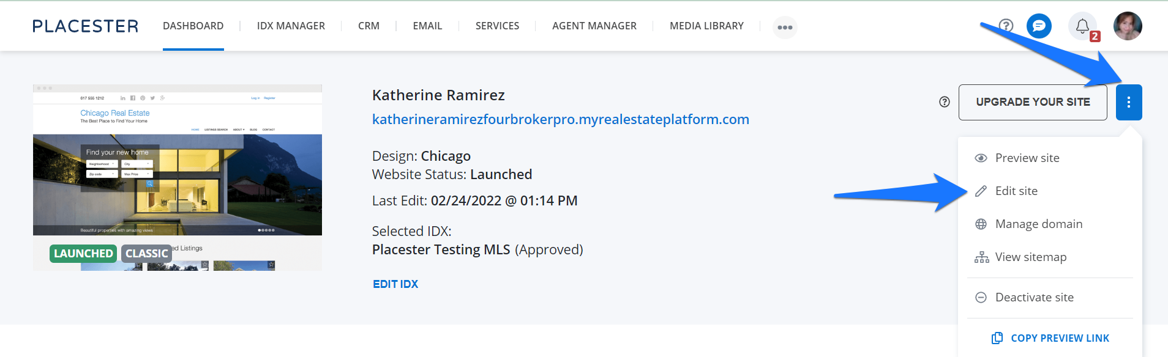Open the Email tab
The image size is (1168, 357).
pos(427,26)
